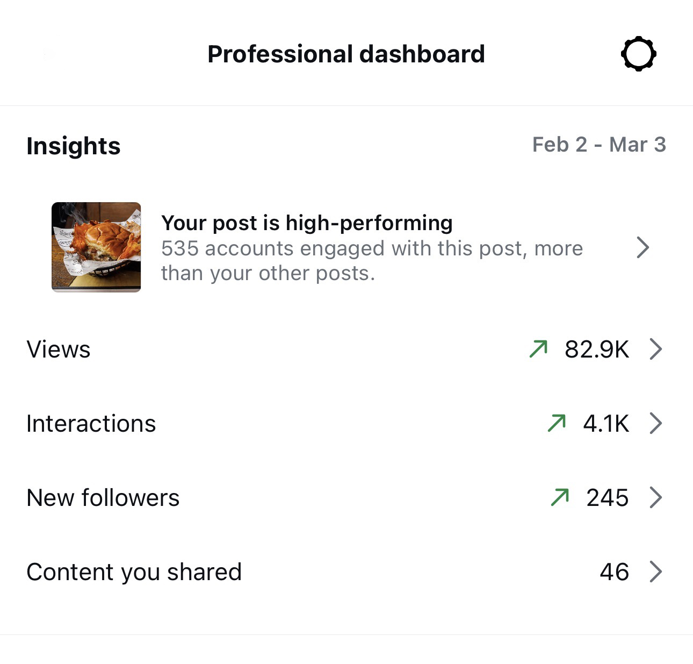Select the Insights section heading

(x=74, y=145)
